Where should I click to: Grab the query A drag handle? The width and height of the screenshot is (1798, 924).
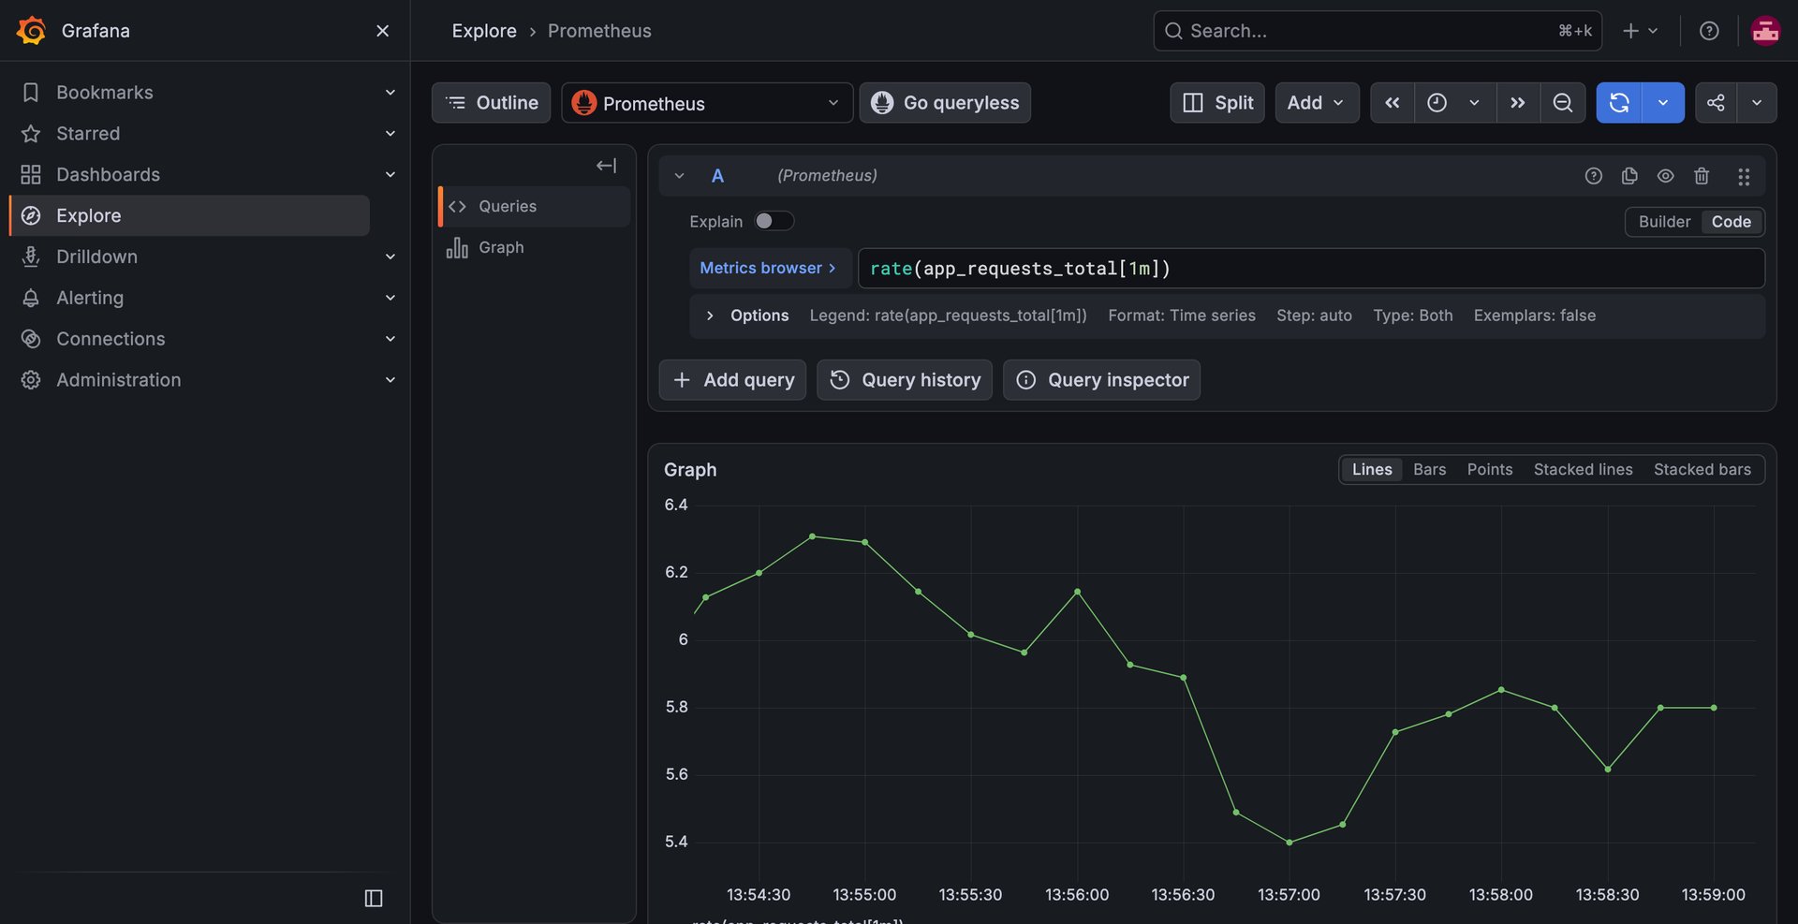coord(1744,176)
